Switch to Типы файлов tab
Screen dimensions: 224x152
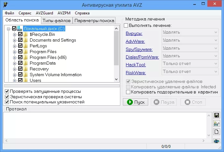(x=57, y=21)
